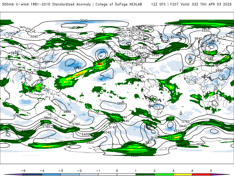Click the '500mb U-wind' title text
Viewport: 234px width, 176px height.
(x=16, y=4)
